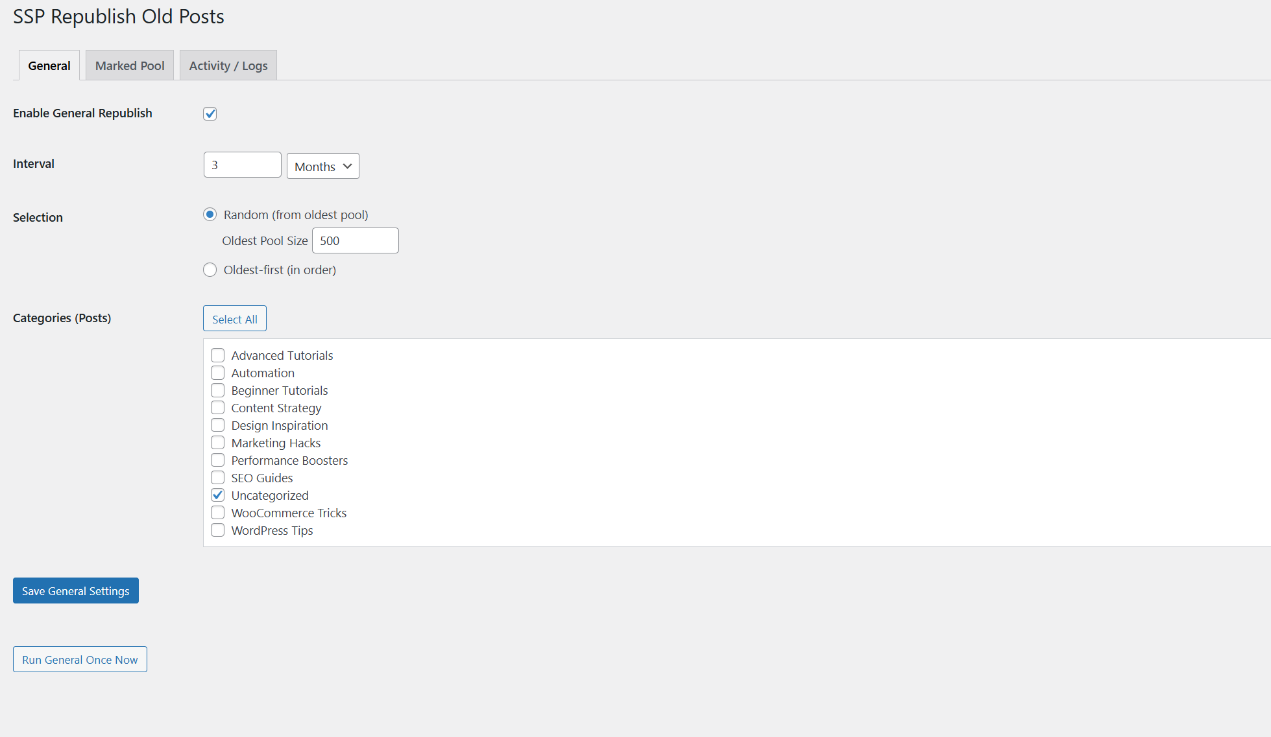Screen dimensions: 1271x737
Task: Check the Advanced Tutorials category
Action: pos(217,355)
